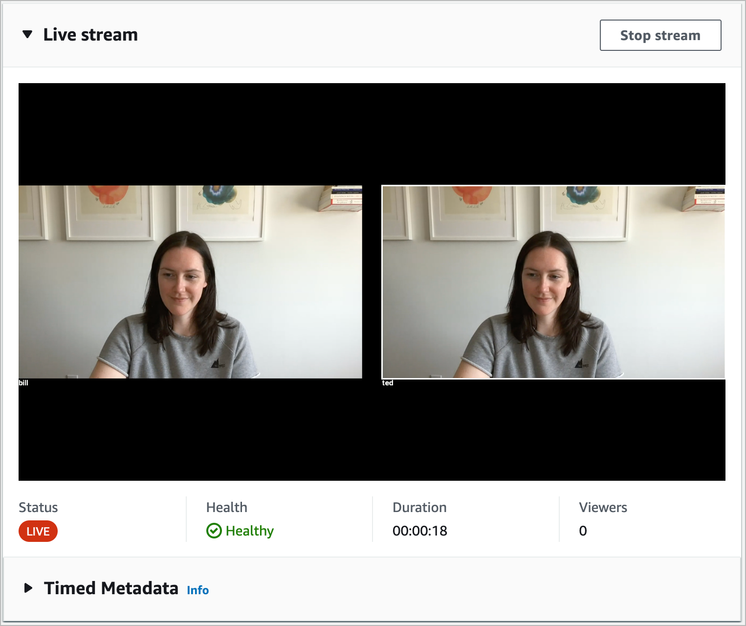
Task: Click the Live stream section header
Action: pyautogui.click(x=91, y=34)
